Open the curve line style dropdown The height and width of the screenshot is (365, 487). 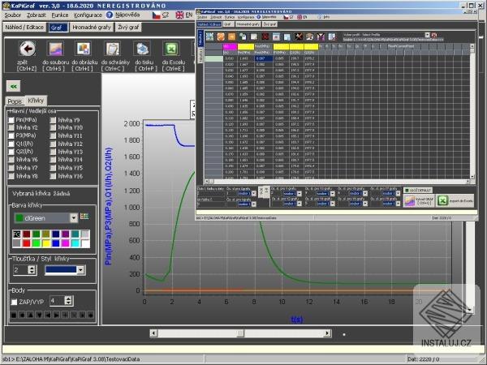pyautogui.click(x=80, y=270)
